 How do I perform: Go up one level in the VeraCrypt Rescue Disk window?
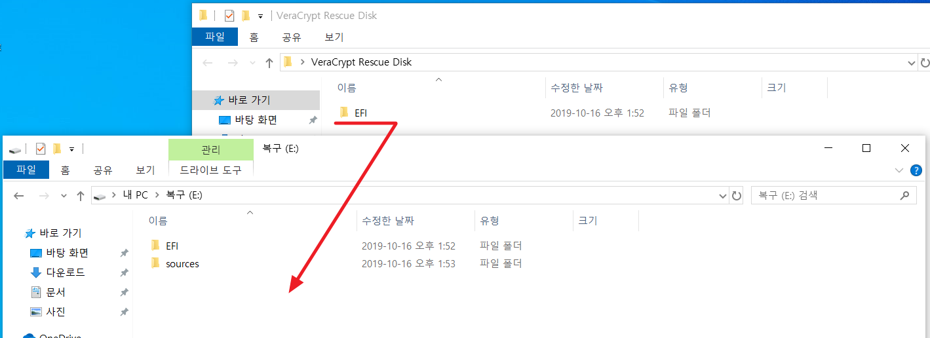point(269,63)
